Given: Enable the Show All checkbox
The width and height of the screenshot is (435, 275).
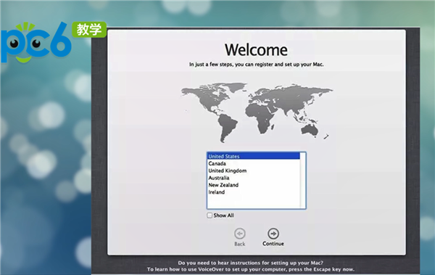Looking at the screenshot, I should pos(210,216).
